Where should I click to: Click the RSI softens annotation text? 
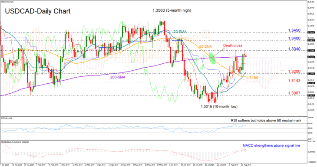click(266, 120)
